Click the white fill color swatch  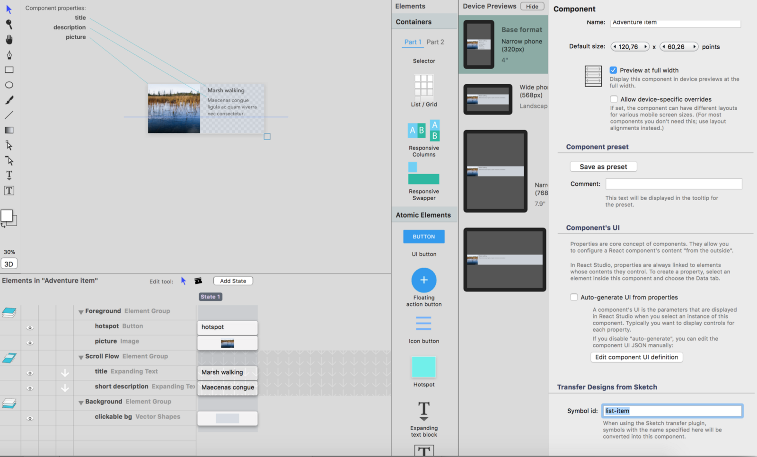[x=7, y=216]
